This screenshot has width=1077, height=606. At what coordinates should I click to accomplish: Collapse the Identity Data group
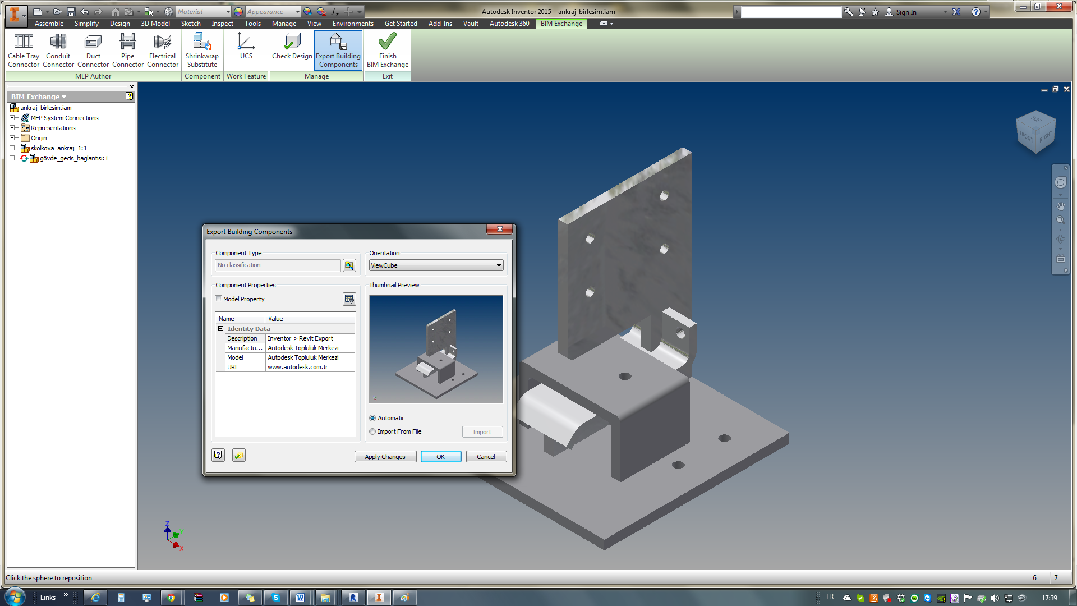220,329
